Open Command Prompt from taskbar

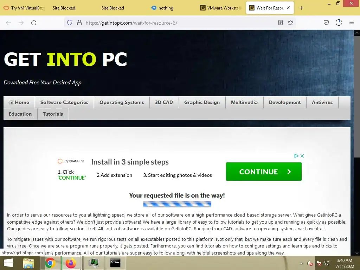[115, 263]
